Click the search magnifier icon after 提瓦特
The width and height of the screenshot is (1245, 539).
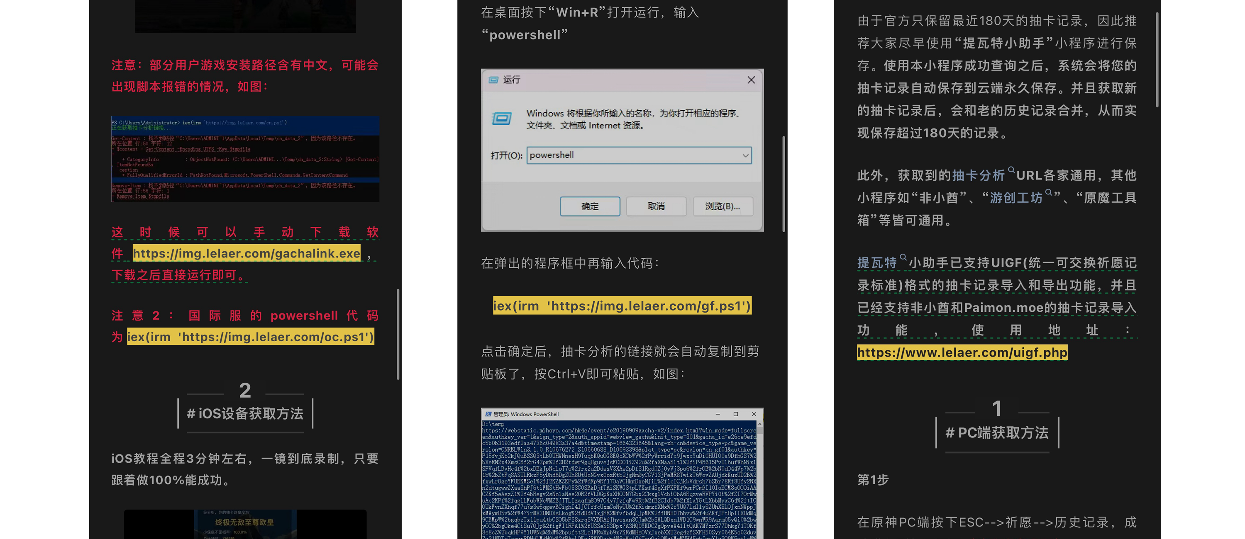(x=903, y=257)
